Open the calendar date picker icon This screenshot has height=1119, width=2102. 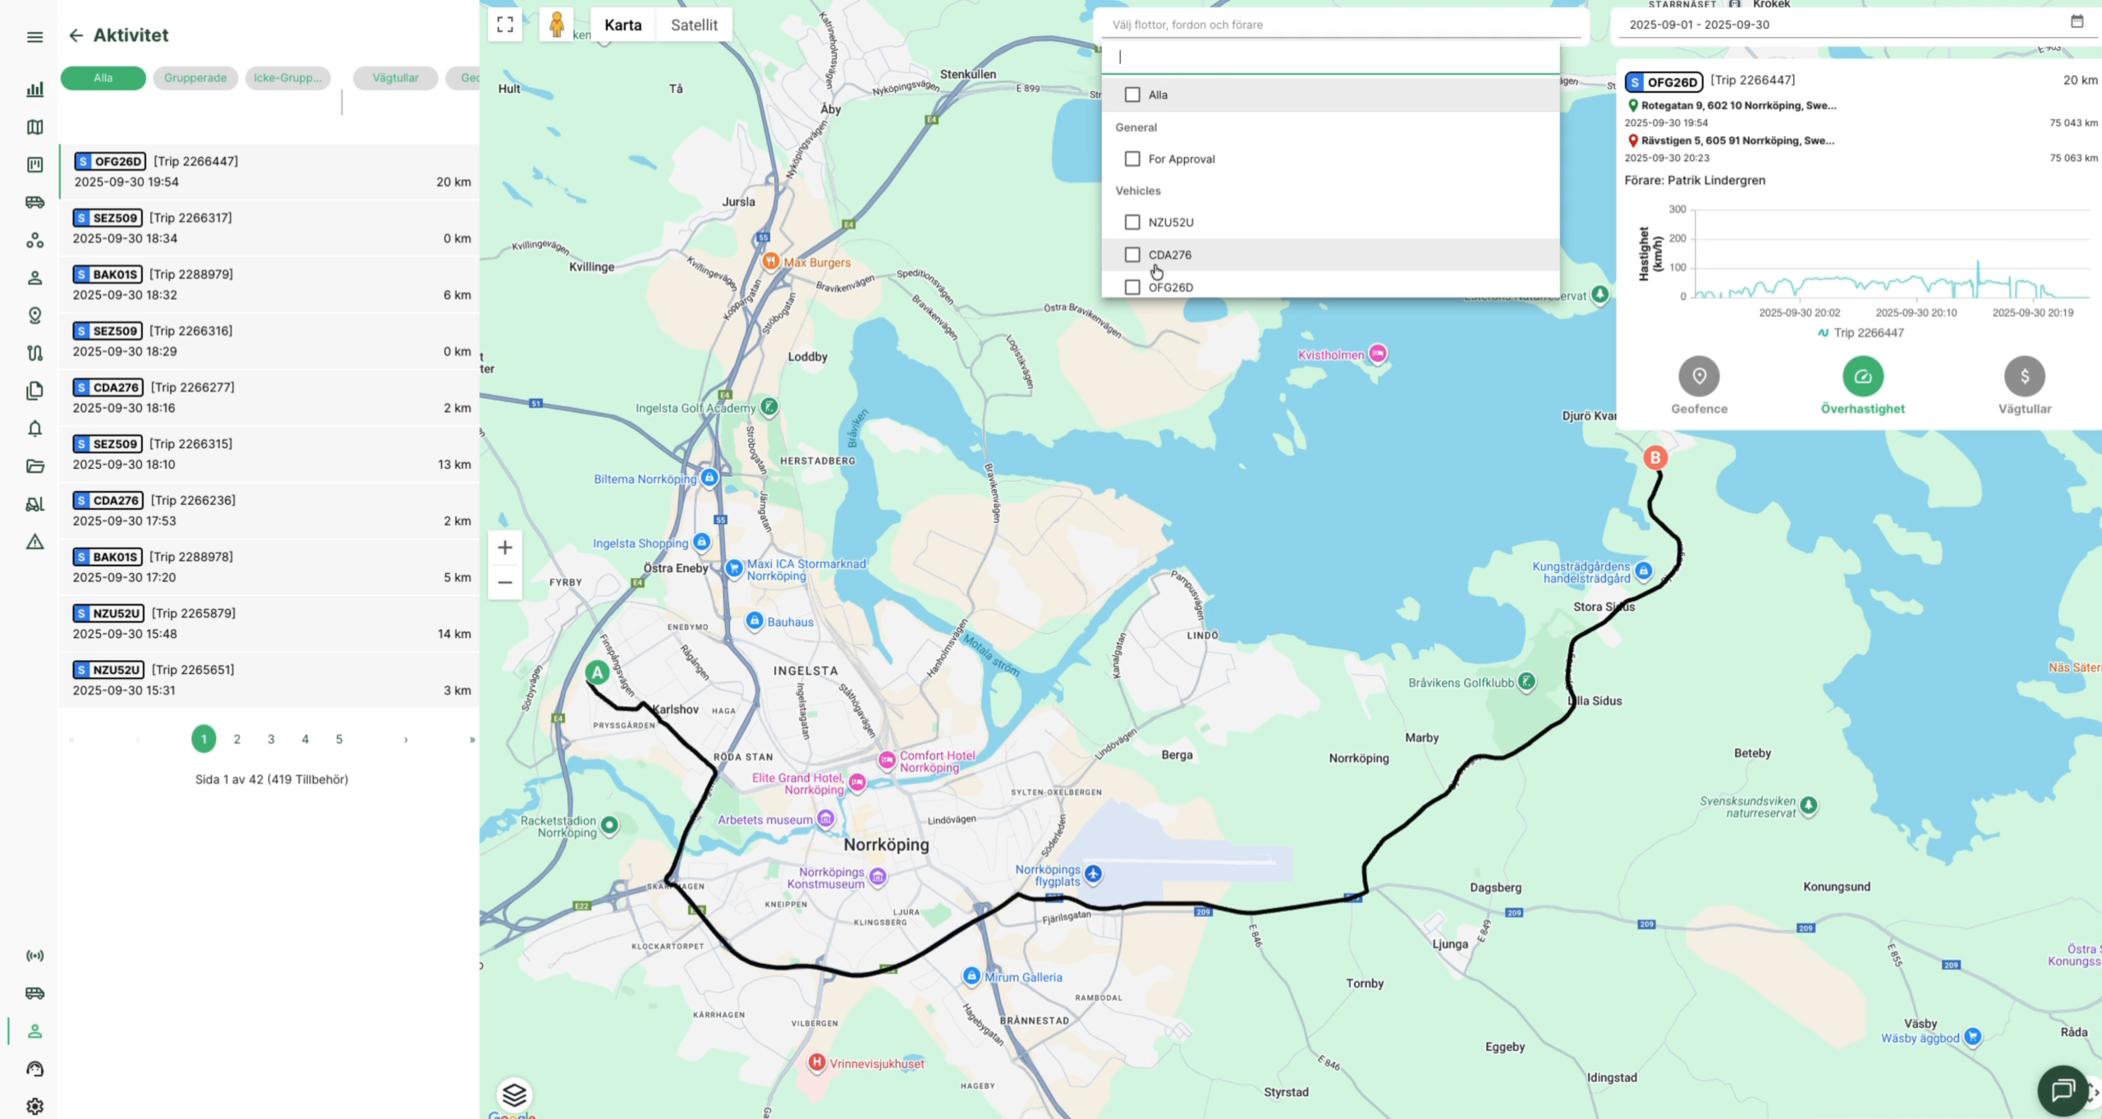point(2077,22)
